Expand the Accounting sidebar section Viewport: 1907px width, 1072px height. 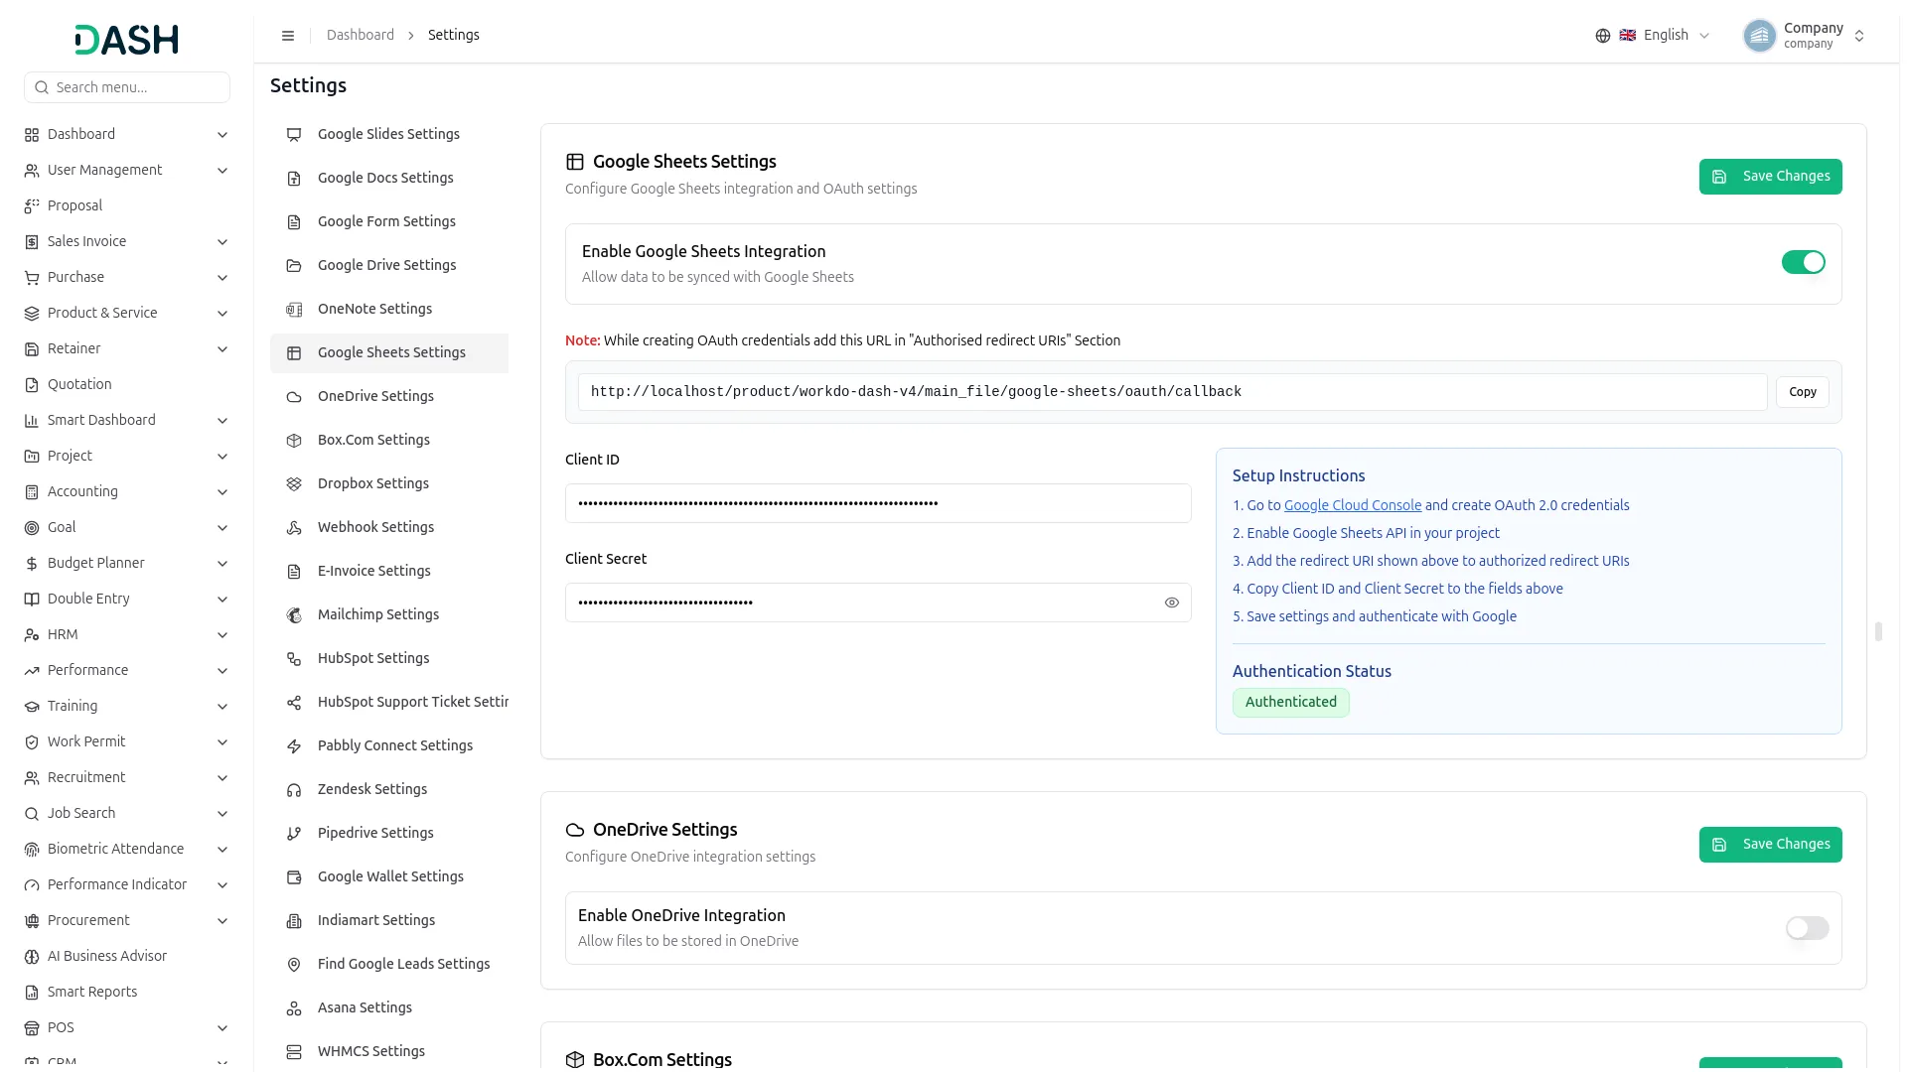[127, 492]
